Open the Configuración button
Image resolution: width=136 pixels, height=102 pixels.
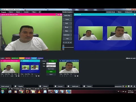(x=128, y=12)
